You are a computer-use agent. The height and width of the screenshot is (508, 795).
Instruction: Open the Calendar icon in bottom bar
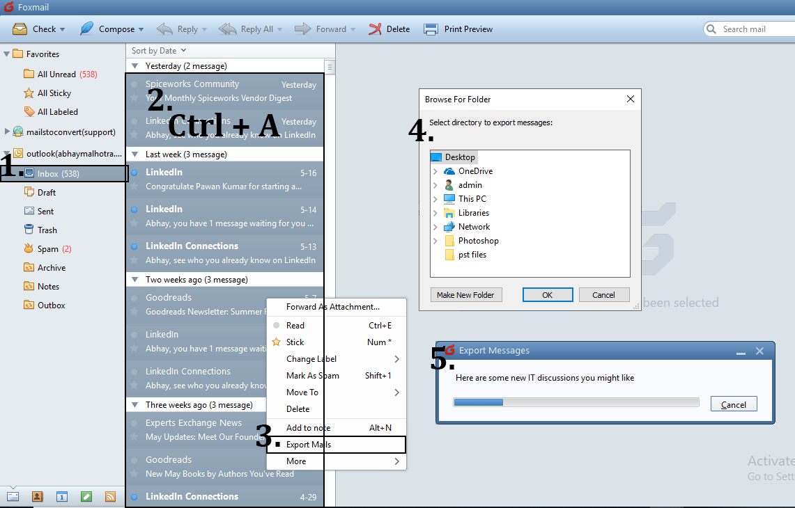click(x=62, y=496)
